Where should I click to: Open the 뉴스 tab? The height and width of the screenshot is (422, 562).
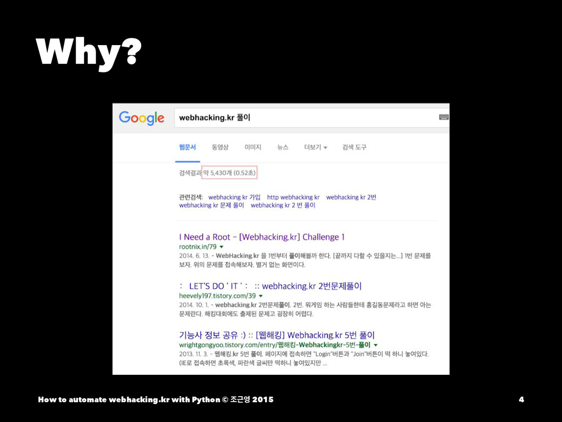283,147
